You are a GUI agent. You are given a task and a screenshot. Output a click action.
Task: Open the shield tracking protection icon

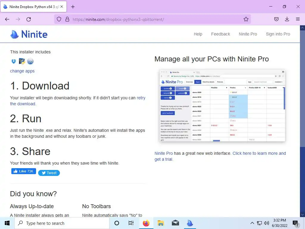point(59,19)
